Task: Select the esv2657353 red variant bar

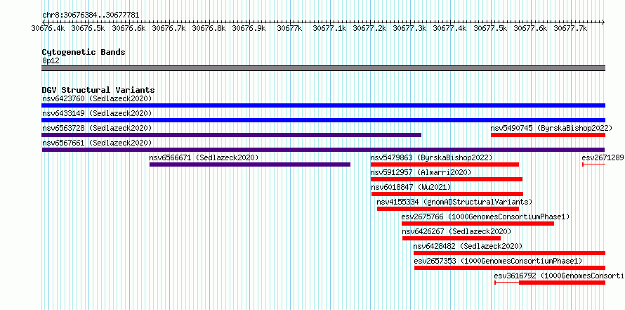Action: coord(510,268)
